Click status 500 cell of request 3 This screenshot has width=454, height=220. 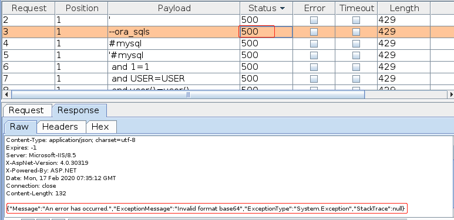click(x=267, y=32)
